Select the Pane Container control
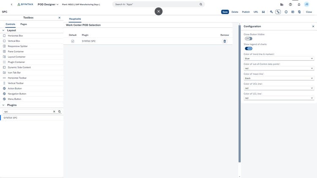 (32, 51)
